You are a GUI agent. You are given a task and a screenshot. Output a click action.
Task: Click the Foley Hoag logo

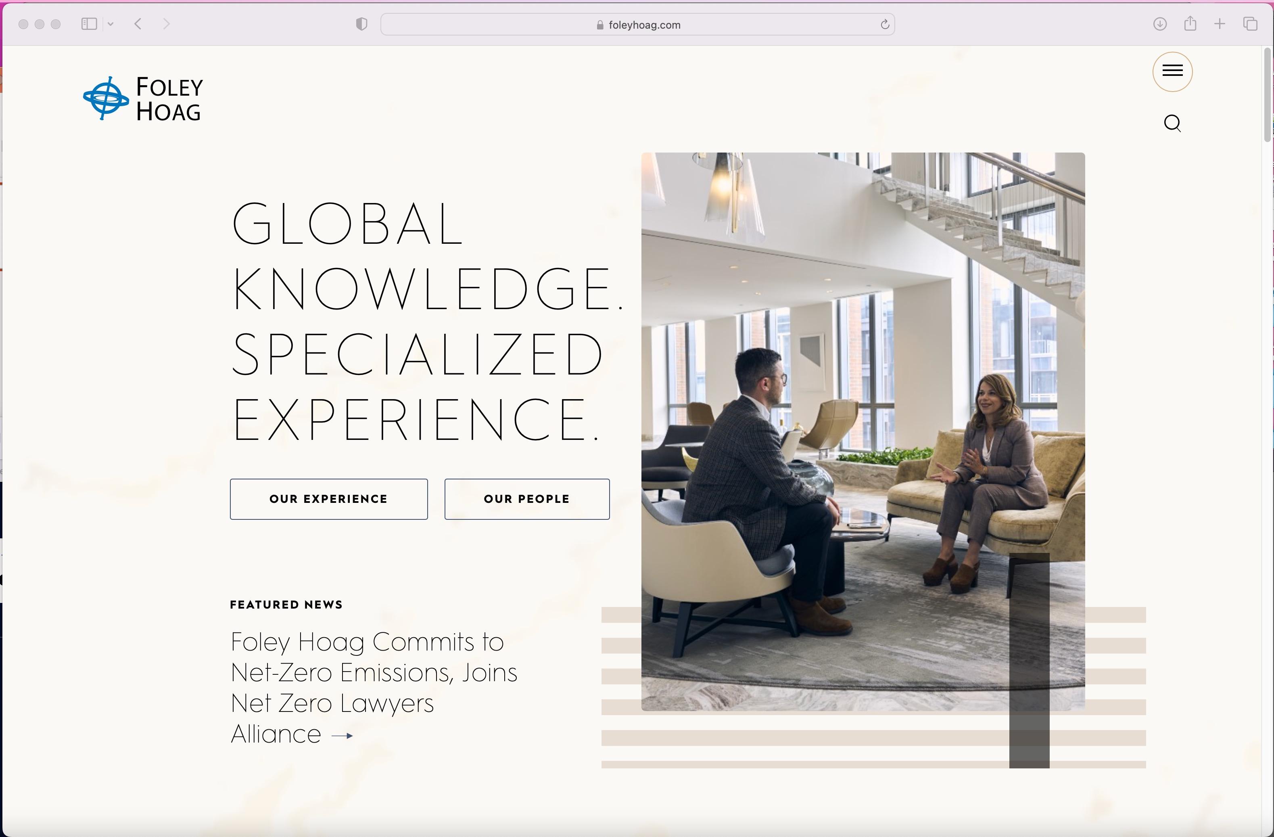[144, 98]
